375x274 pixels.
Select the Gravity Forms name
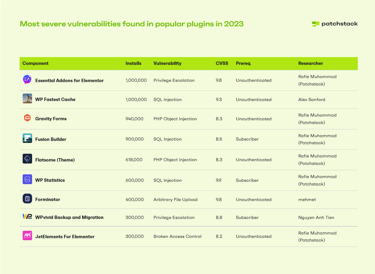[x=51, y=119]
